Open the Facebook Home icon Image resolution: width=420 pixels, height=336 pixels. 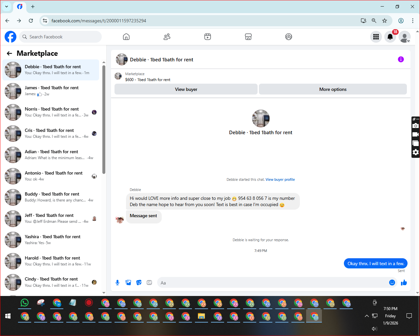tap(126, 37)
